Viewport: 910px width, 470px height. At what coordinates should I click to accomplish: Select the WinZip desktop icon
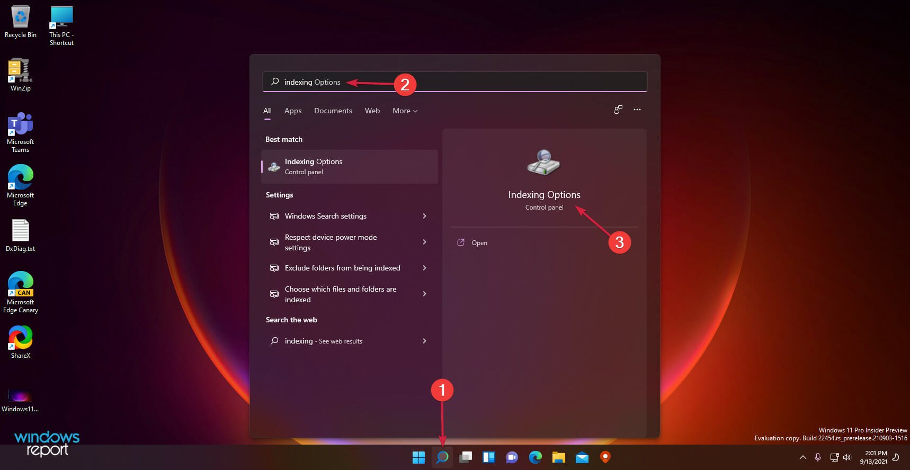[x=20, y=75]
